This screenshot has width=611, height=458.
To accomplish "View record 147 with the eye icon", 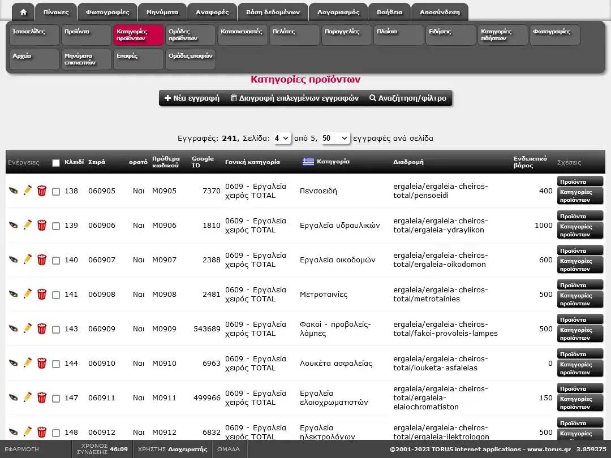I will 14,398.
